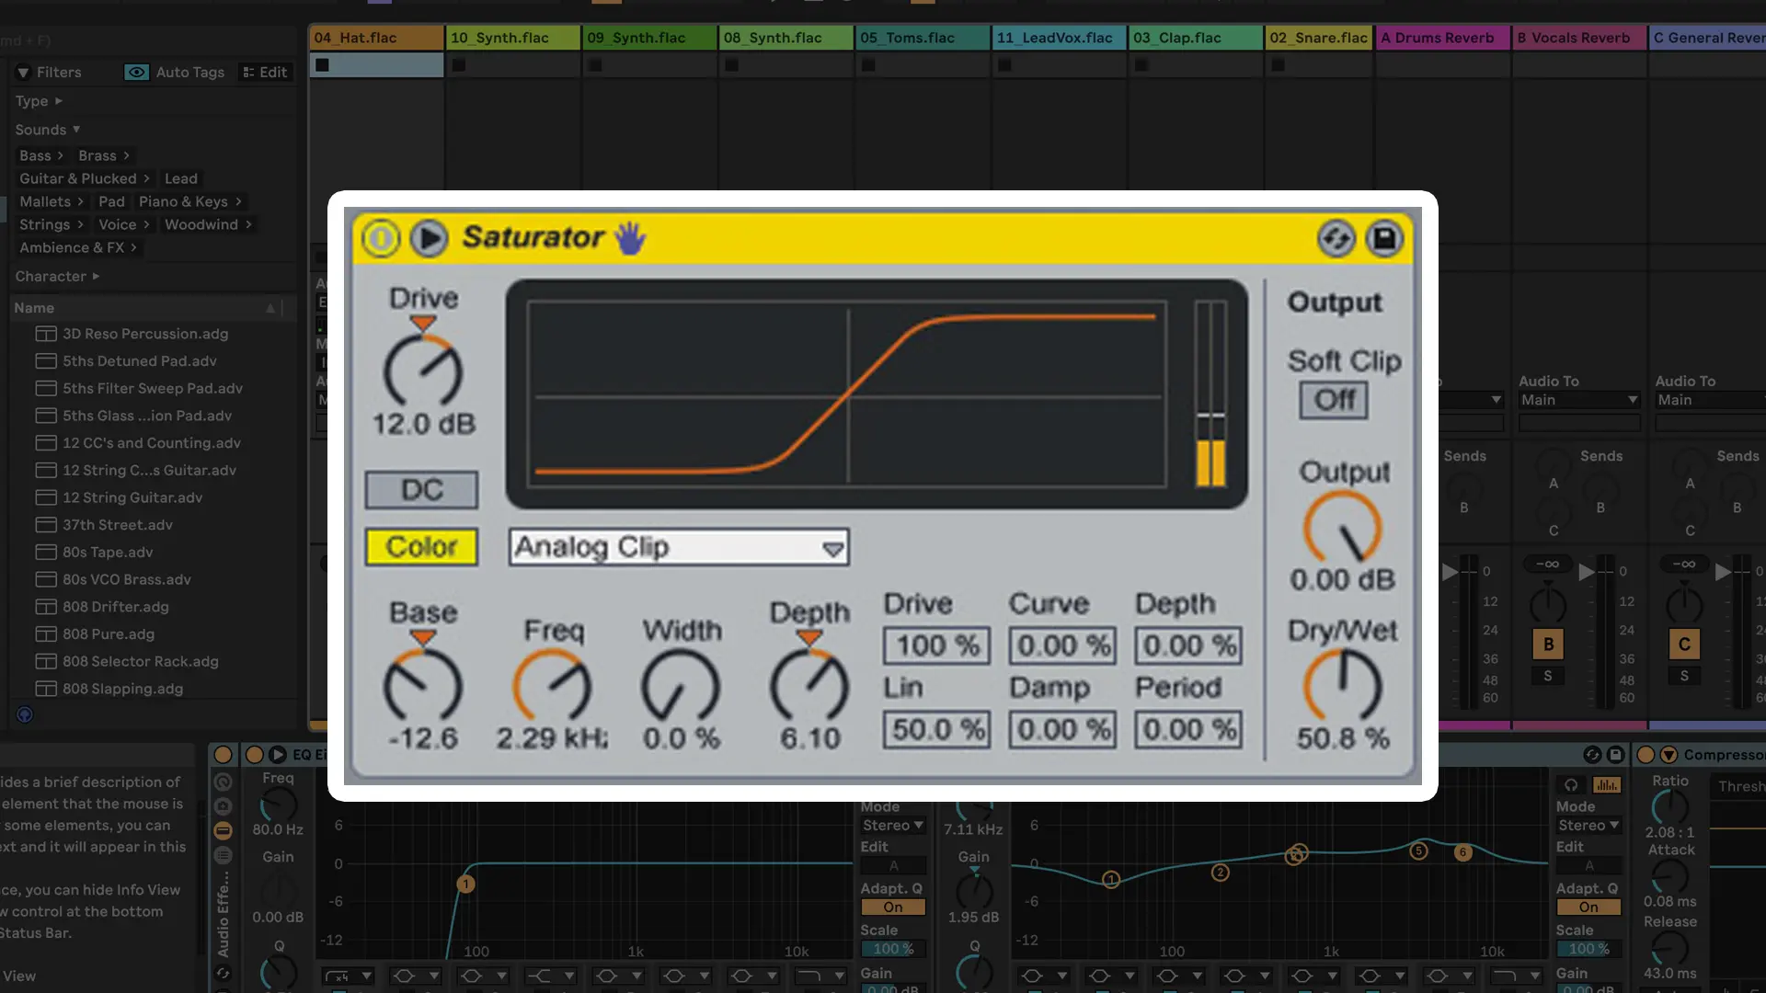This screenshot has height=993, width=1766.
Task: Open the left EQ Mode Stereo dropdown
Action: tap(892, 826)
